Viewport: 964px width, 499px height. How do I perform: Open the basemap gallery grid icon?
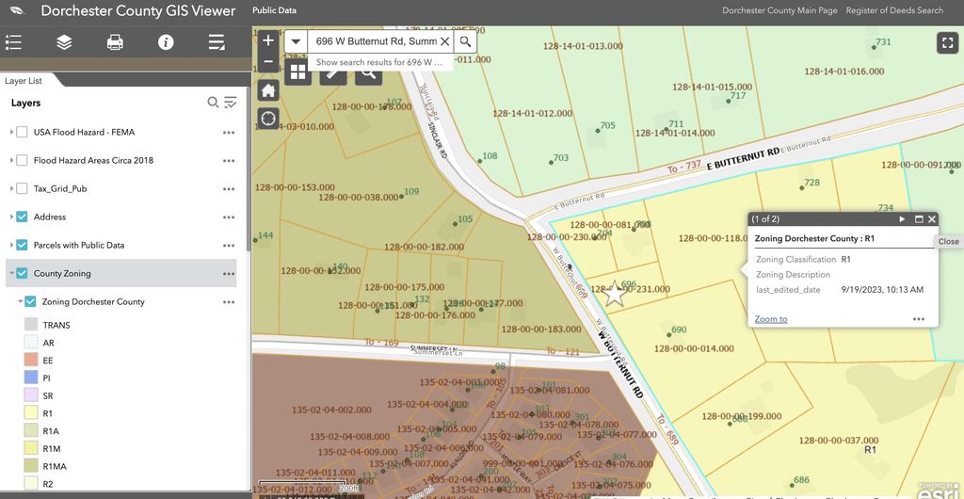pyautogui.click(x=298, y=71)
